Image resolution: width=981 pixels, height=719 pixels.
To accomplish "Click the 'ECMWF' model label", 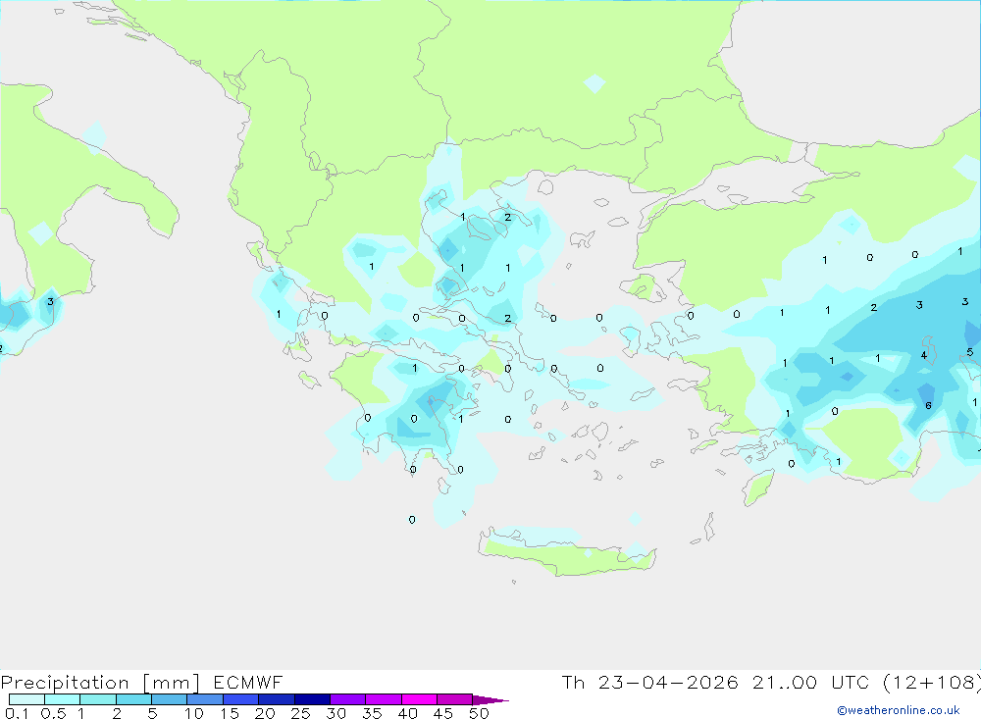I will pyautogui.click(x=248, y=682).
